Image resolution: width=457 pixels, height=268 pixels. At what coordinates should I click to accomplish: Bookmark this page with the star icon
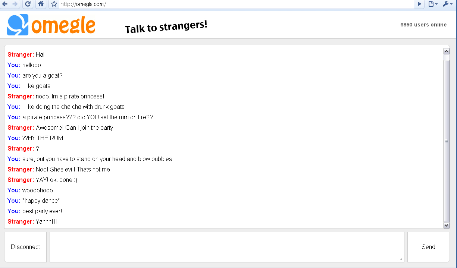(54, 4)
